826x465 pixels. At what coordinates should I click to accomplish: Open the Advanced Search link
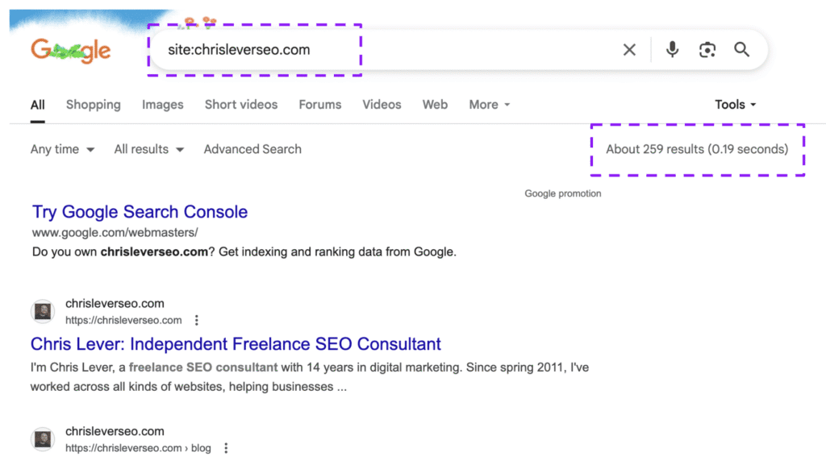coord(252,149)
